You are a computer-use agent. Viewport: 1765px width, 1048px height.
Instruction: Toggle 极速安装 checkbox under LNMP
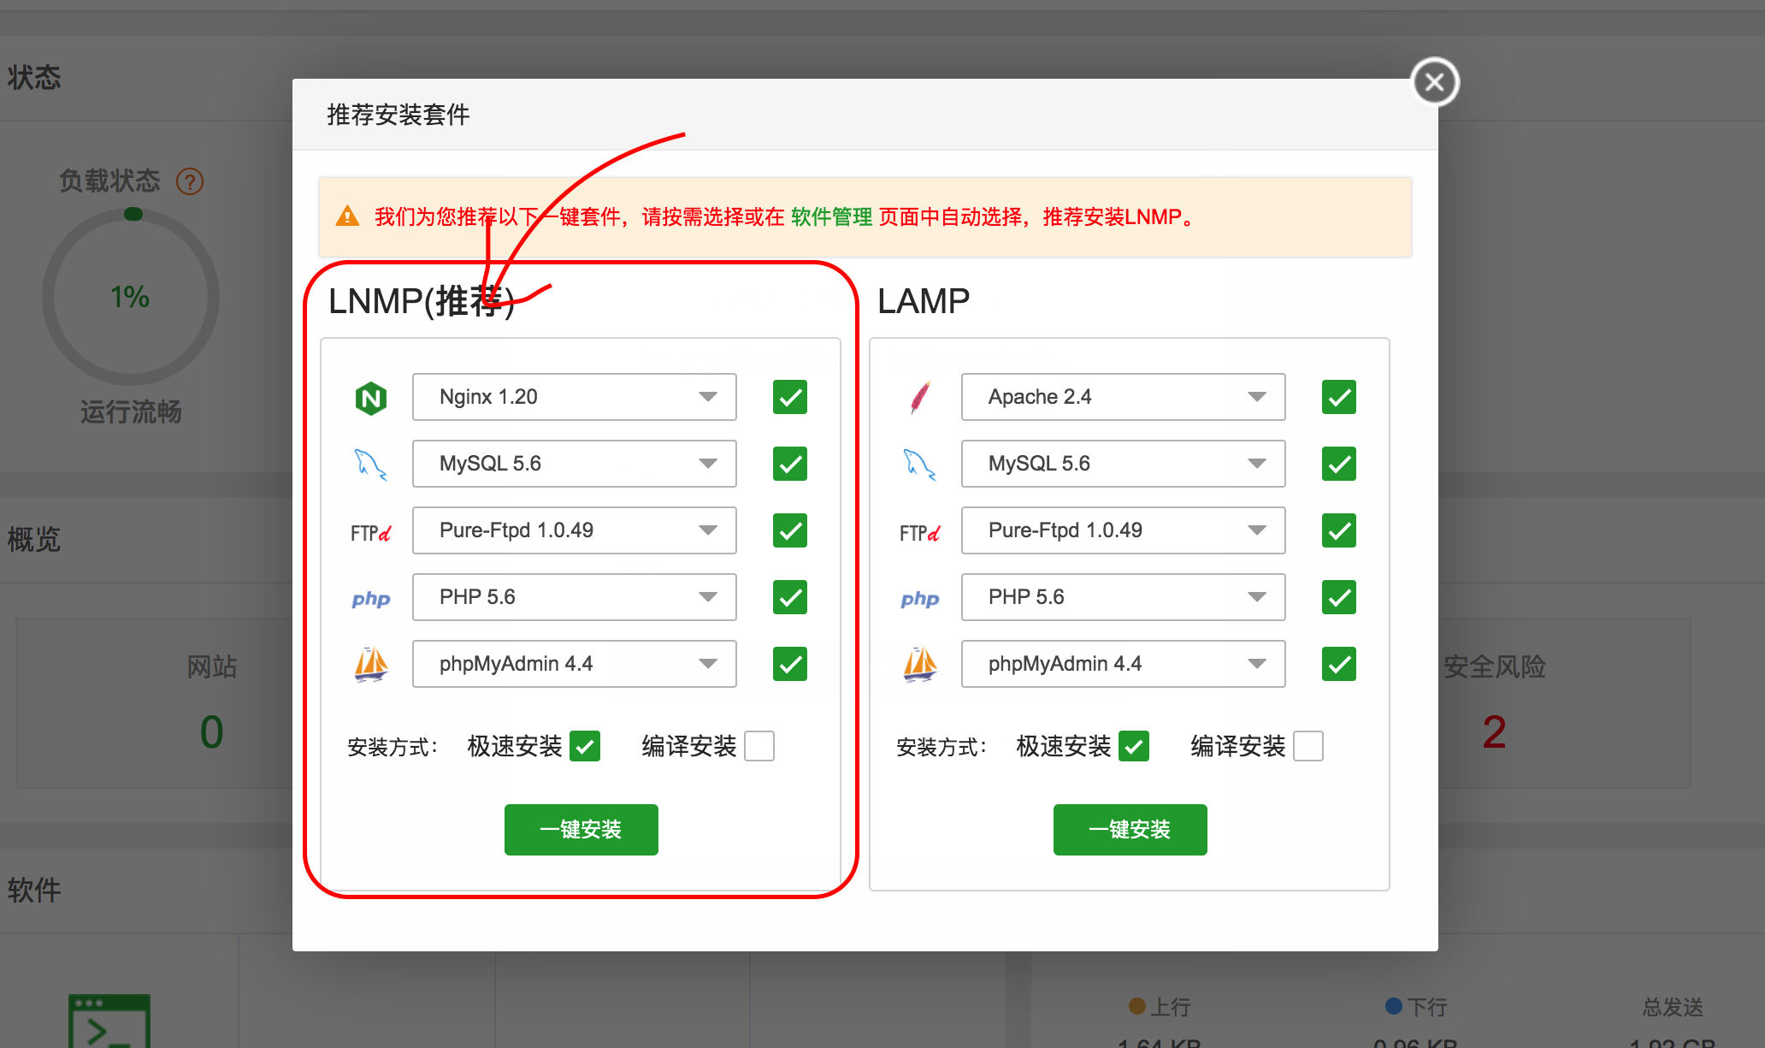pyautogui.click(x=585, y=746)
